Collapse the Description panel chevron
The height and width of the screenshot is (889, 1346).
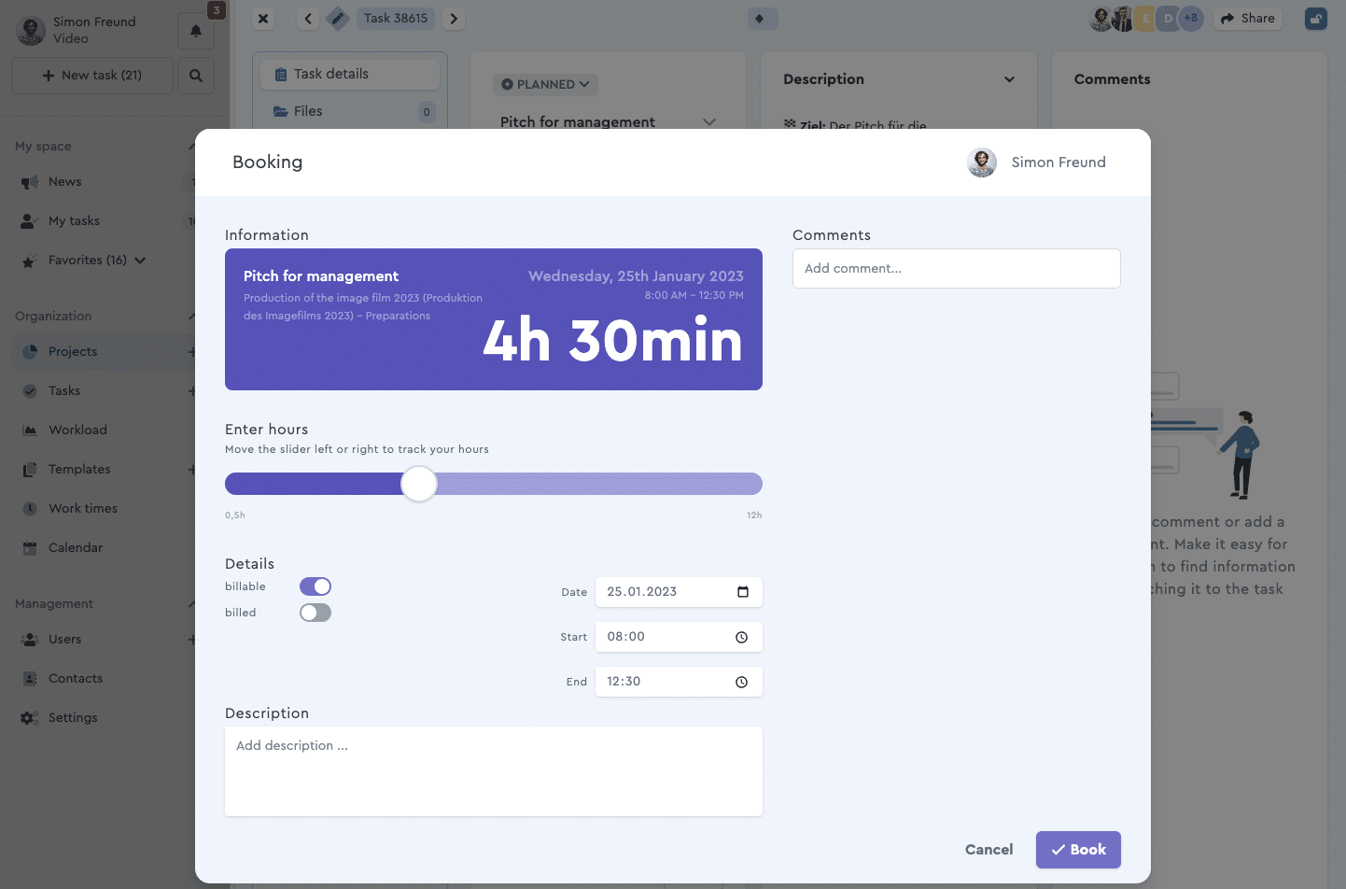click(1009, 79)
